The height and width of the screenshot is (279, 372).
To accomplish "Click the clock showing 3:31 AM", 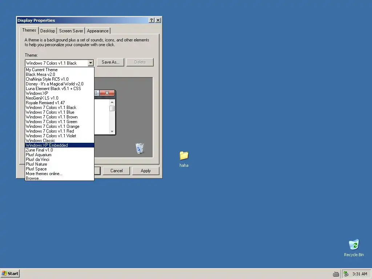I will [360, 274].
